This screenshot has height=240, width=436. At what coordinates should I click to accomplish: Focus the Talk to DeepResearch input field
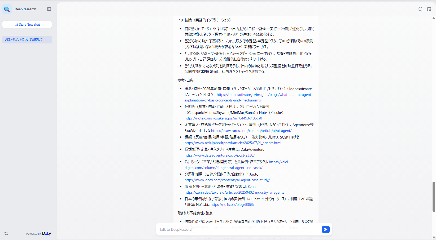(x=239, y=229)
